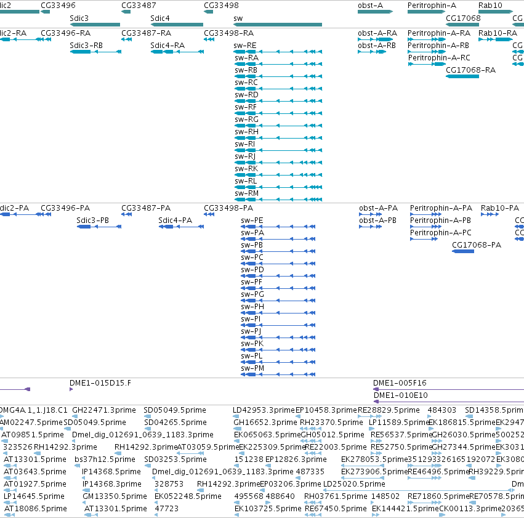Open the Rab10-PA protein label
The width and height of the screenshot is (524, 518).
coord(500,208)
